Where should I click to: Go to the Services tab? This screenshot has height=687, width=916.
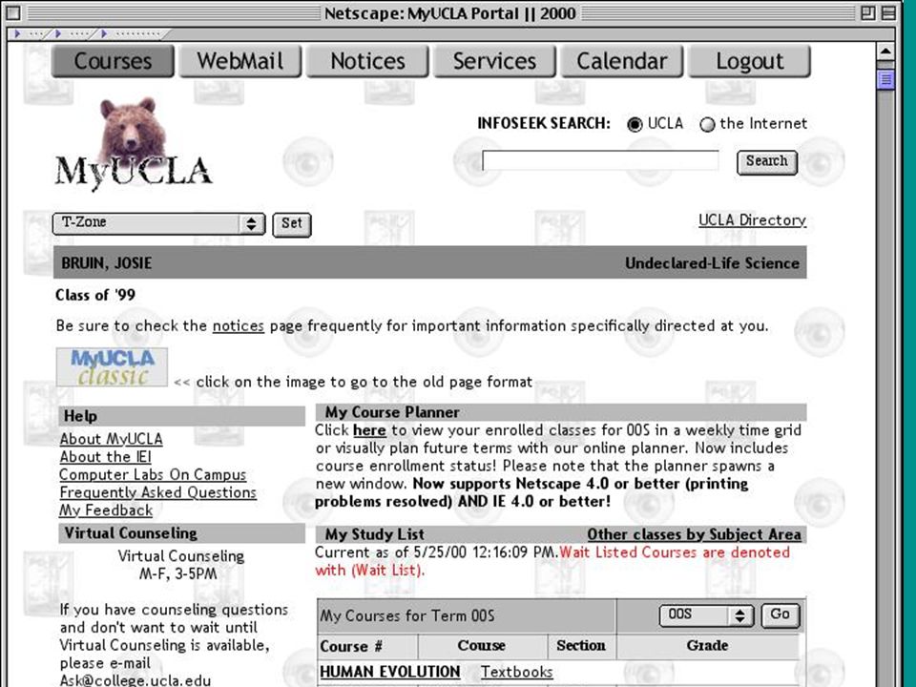click(x=495, y=61)
